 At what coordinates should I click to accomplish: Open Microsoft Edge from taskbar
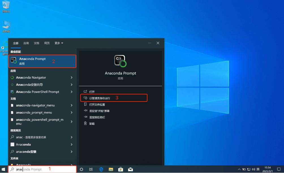101,169
